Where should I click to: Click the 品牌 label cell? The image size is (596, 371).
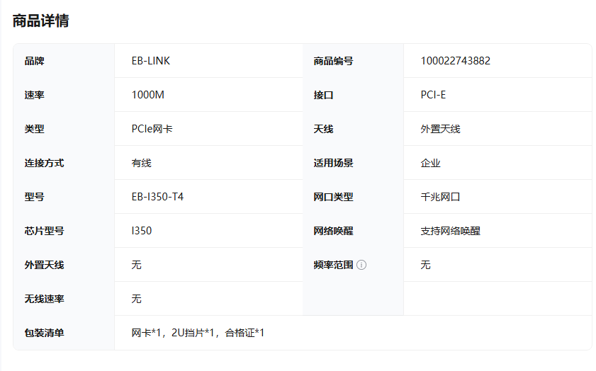point(64,61)
